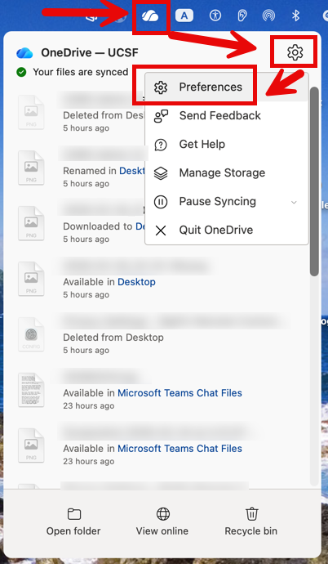Click the PNG thumbnail of the Renamed file
The height and width of the screenshot is (564, 328).
(31, 168)
